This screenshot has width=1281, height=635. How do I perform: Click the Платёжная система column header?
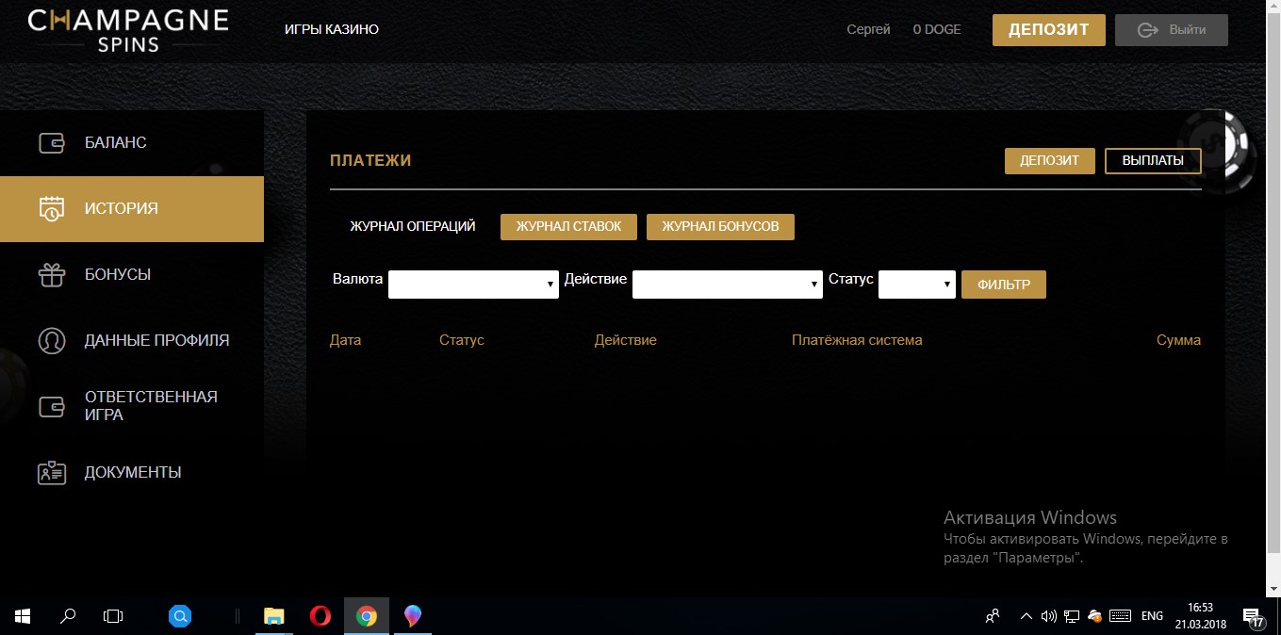pos(857,340)
